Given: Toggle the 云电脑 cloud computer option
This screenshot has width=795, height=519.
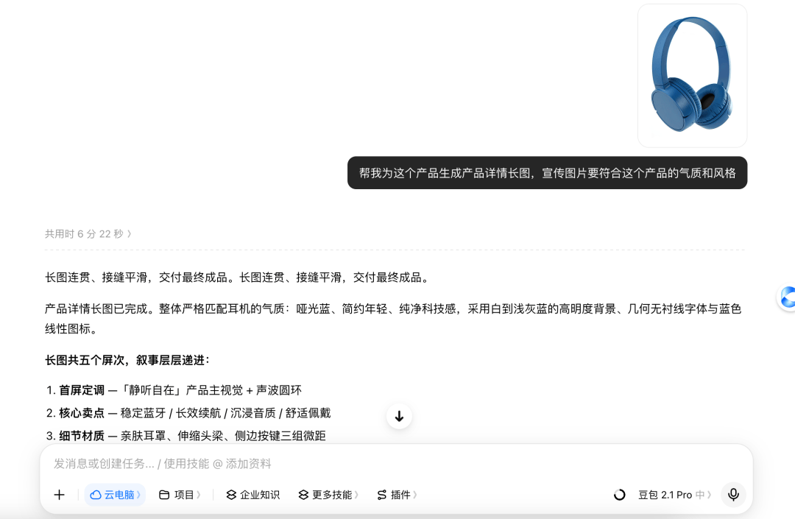Looking at the screenshot, I should point(115,495).
